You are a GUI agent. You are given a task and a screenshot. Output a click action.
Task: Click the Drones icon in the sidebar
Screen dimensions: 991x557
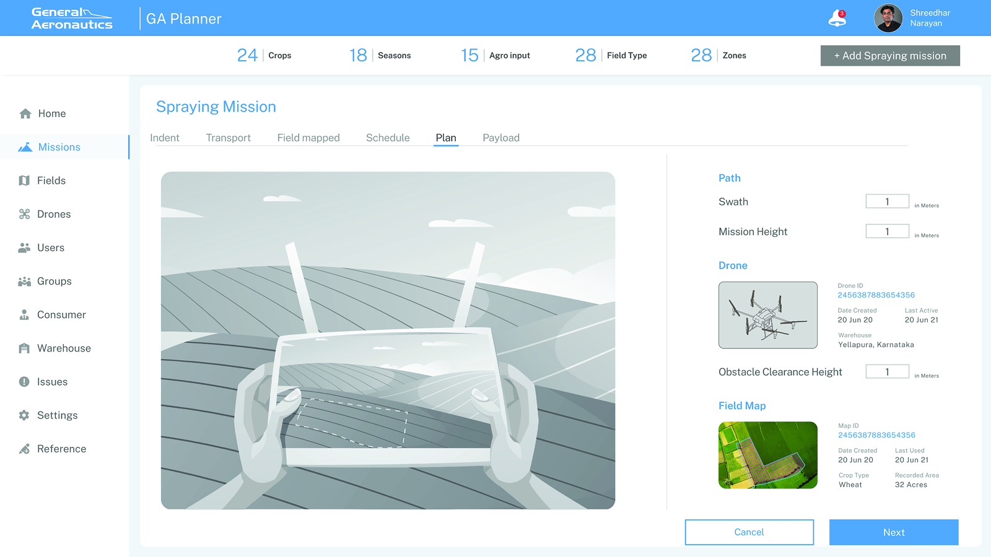[x=24, y=214]
